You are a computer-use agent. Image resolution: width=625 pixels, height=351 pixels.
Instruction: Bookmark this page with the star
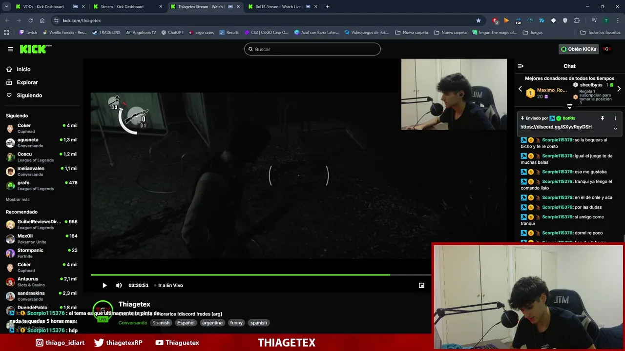(x=479, y=20)
